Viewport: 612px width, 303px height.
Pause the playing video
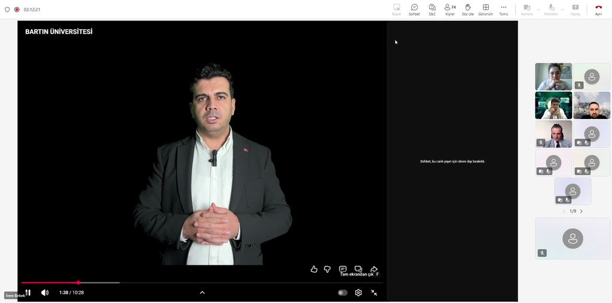pyautogui.click(x=27, y=293)
